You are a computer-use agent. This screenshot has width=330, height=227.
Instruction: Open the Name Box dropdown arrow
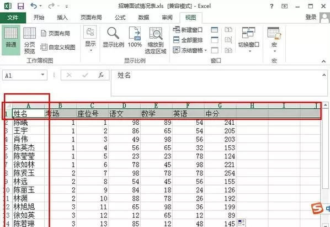click(x=42, y=75)
